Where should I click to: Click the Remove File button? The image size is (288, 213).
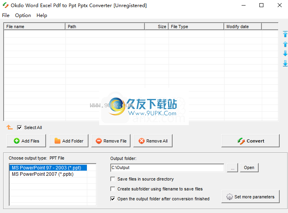point(111,141)
